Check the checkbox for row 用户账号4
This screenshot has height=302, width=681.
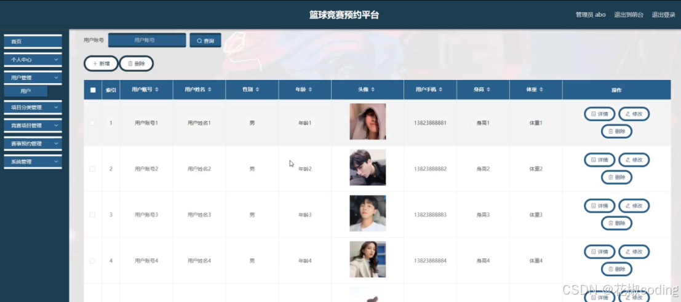click(x=92, y=261)
